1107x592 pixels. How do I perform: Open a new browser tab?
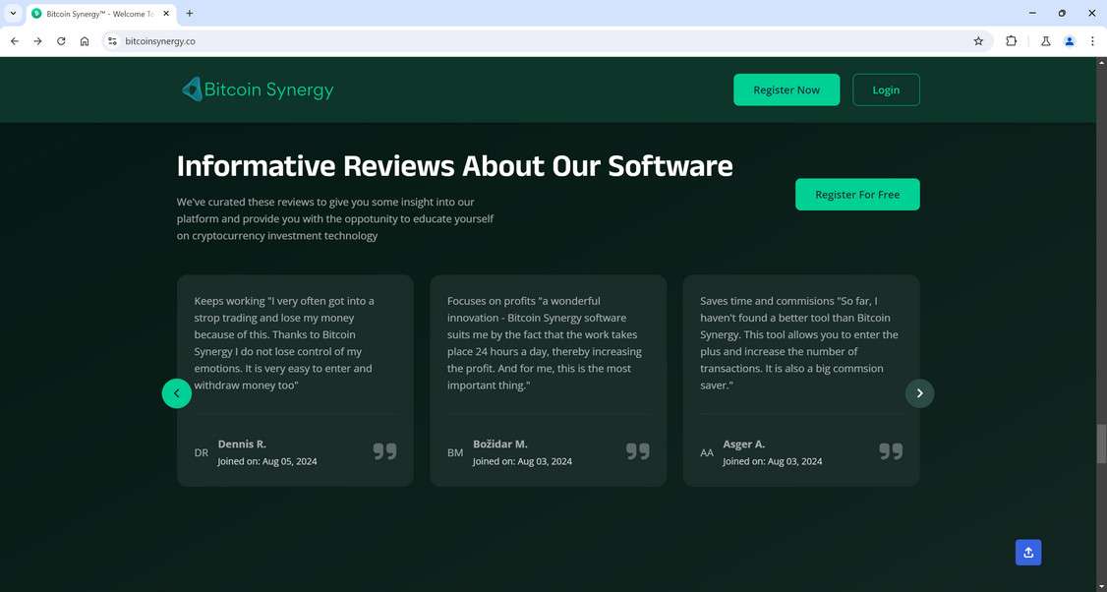click(x=189, y=14)
